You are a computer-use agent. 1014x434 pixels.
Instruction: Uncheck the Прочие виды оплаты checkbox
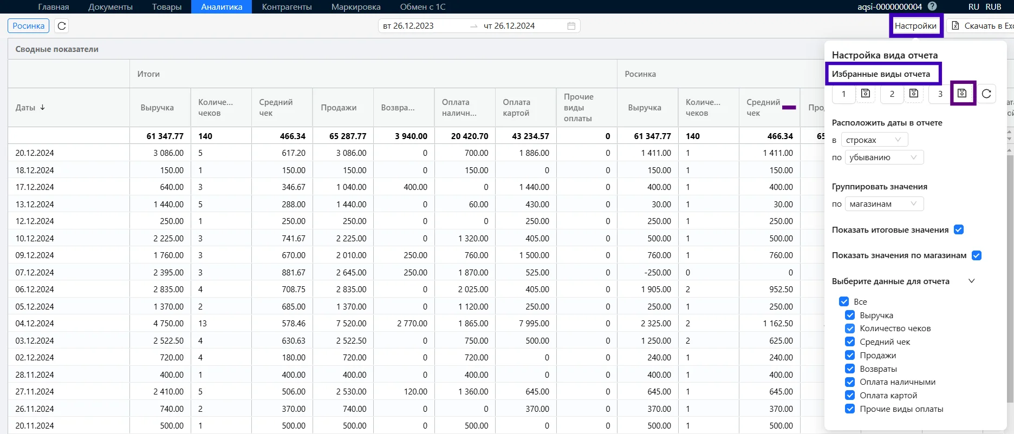click(x=850, y=409)
